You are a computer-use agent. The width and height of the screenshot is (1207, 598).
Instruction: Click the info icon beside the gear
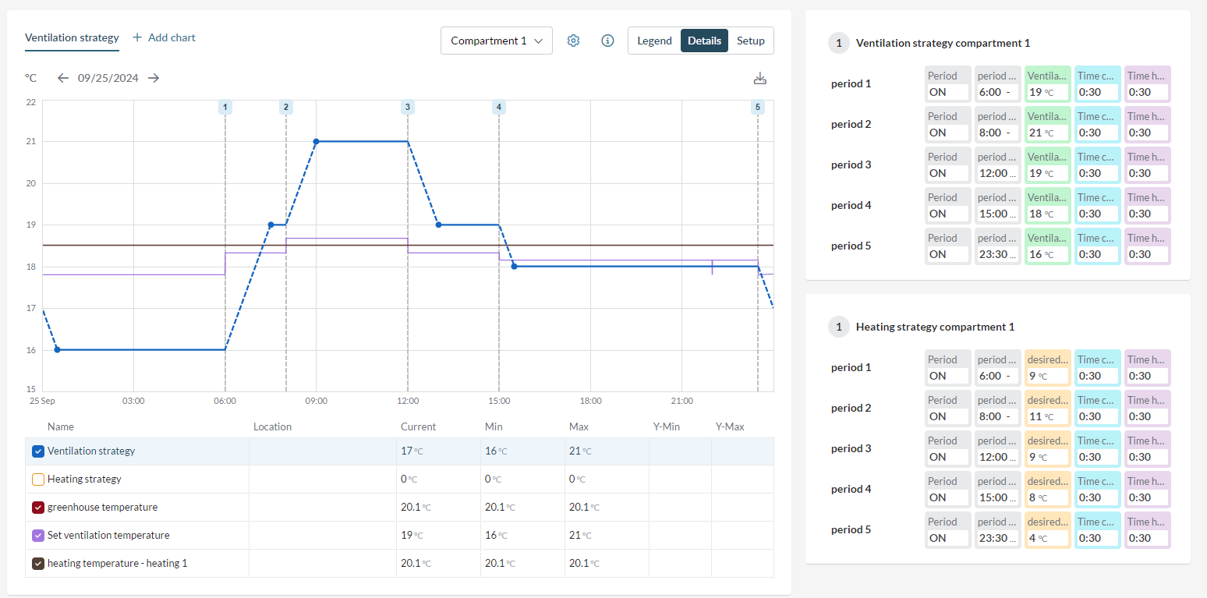tap(607, 40)
